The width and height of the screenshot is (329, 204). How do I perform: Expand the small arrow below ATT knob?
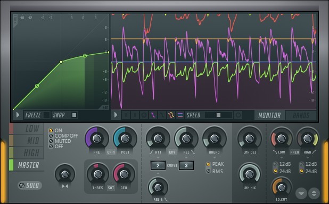158,157
